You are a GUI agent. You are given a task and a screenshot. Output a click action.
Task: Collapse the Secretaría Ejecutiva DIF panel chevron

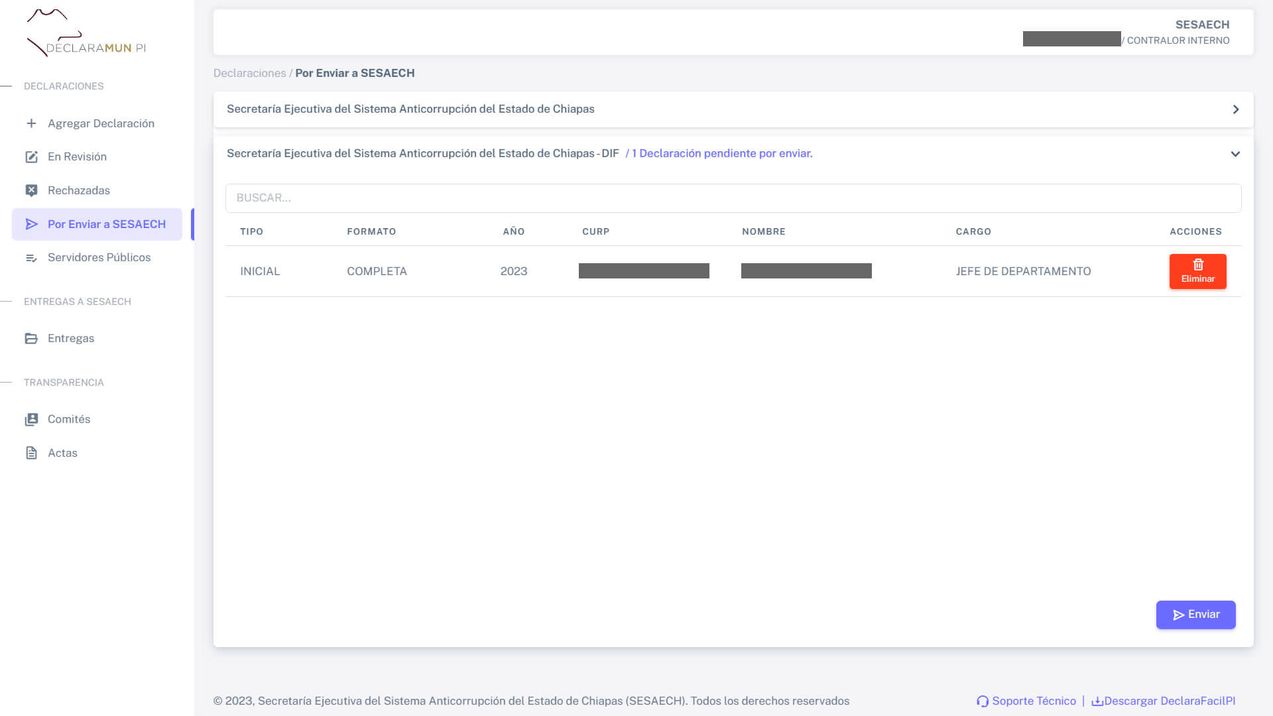tap(1235, 154)
